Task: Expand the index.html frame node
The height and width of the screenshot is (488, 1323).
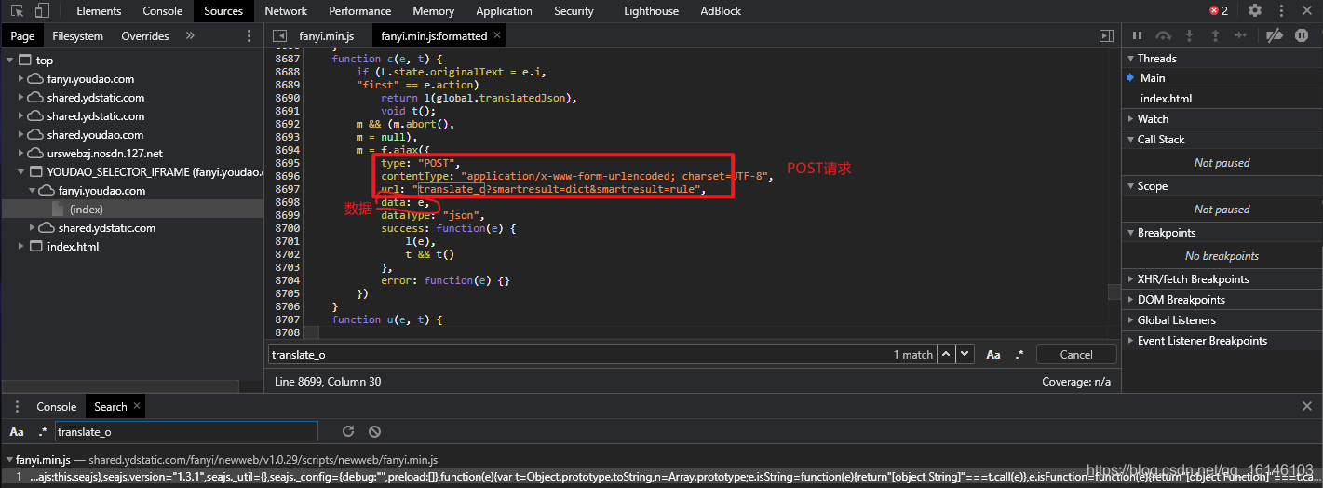Action: (x=21, y=246)
